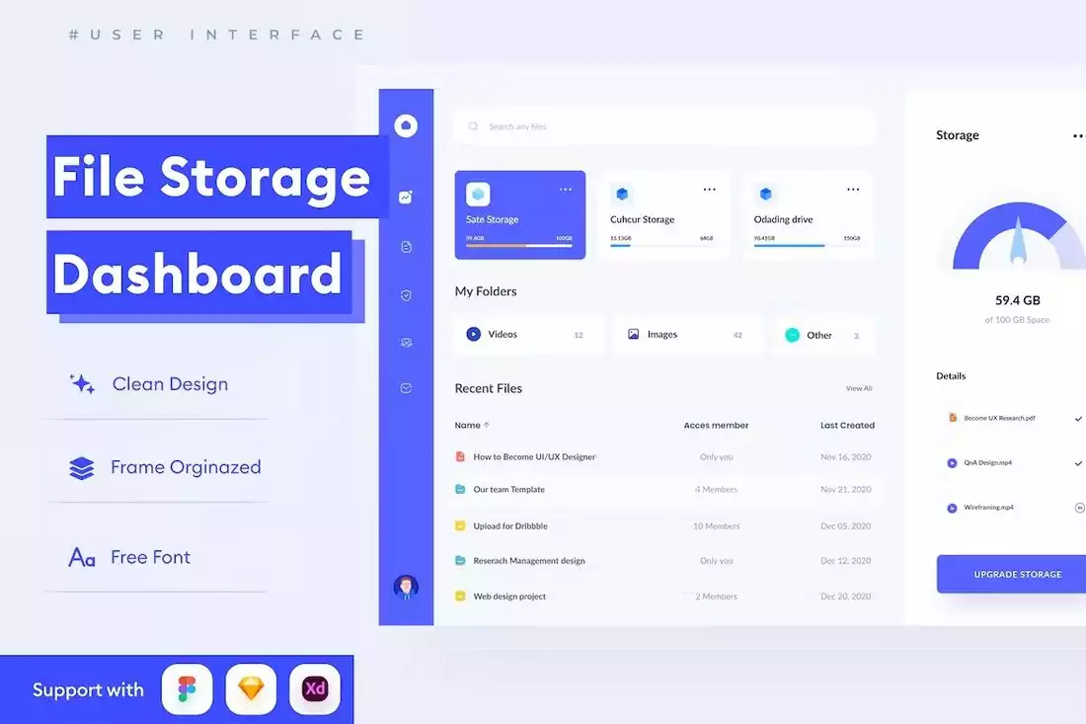Select the shield security icon in the sidebar

[x=406, y=294]
